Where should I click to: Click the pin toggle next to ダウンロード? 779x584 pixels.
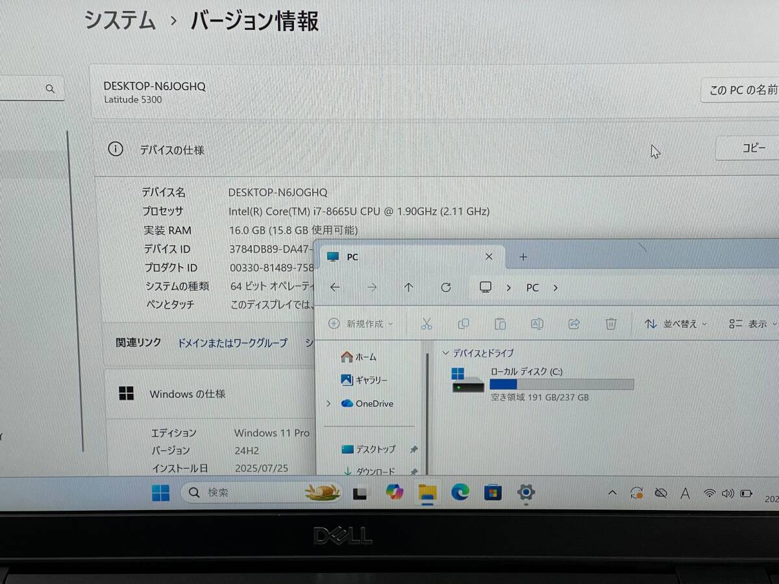[x=414, y=471]
